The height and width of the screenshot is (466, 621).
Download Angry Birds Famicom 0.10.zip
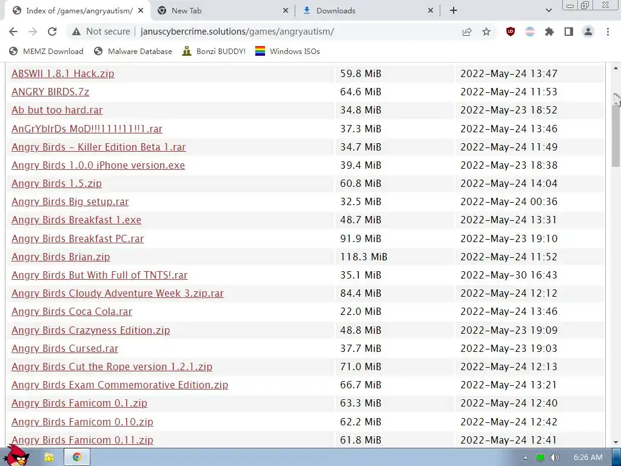[82, 422]
